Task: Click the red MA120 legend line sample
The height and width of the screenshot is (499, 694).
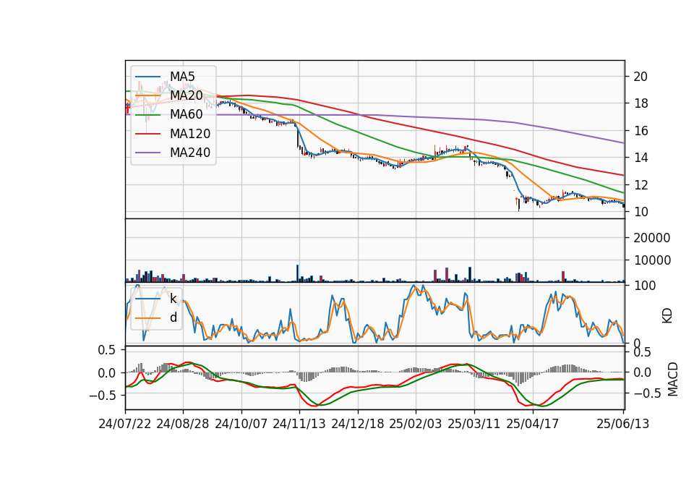Action: [x=147, y=134]
